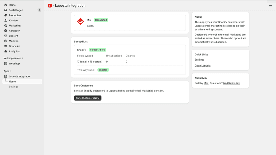
Task: Click the Miix link in About Miix
Action: 206,83
